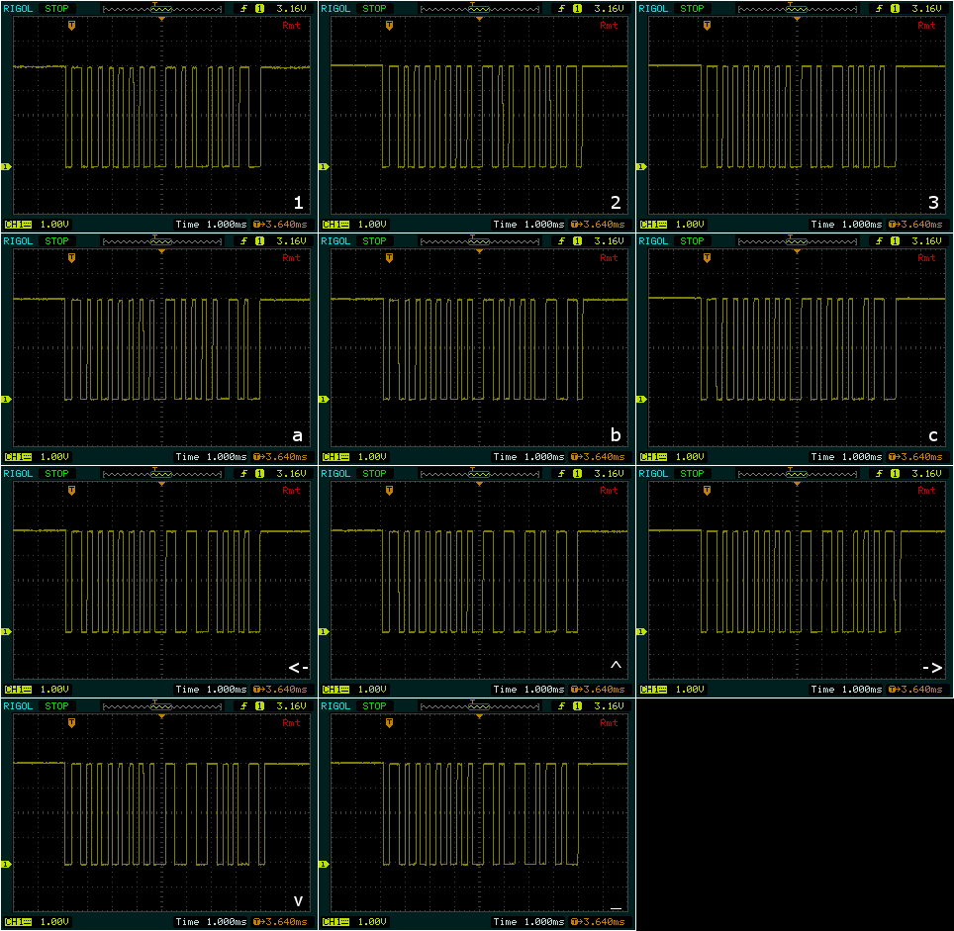The image size is (954, 931).
Task: Click the rising edge trigger icon in panel <-
Action: [244, 473]
